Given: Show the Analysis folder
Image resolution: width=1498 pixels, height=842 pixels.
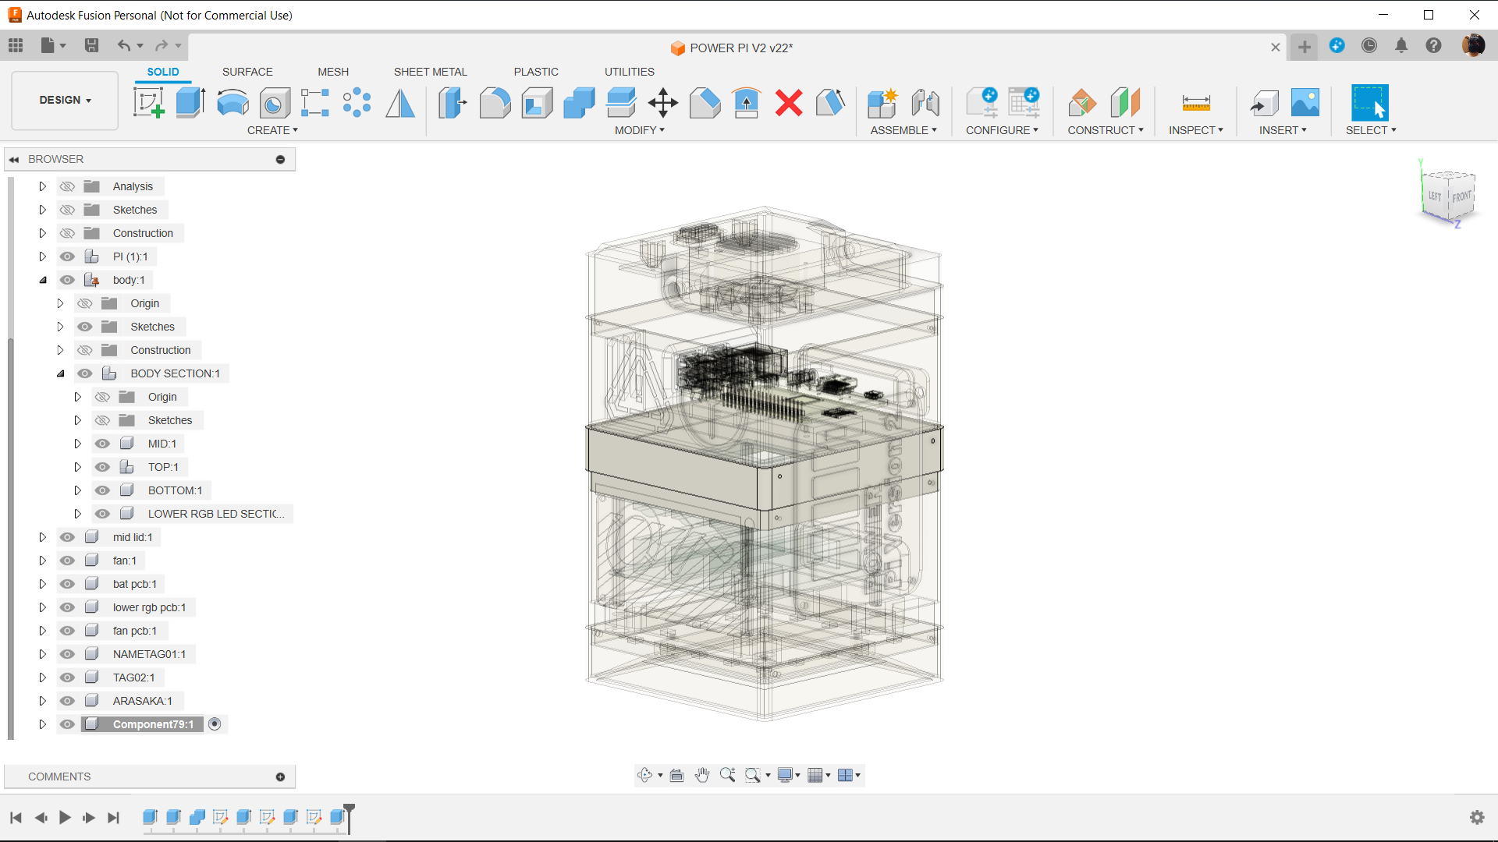Looking at the screenshot, I should (x=68, y=186).
